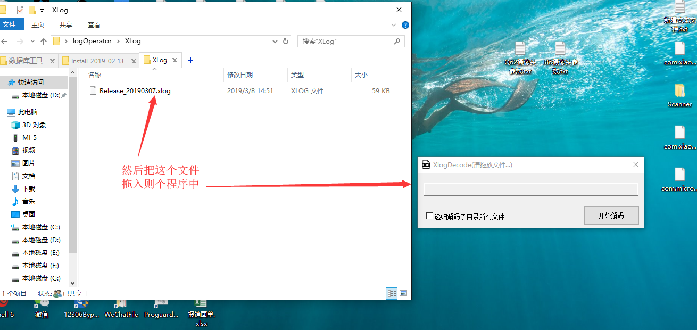Switch to large icons view

tap(403, 293)
